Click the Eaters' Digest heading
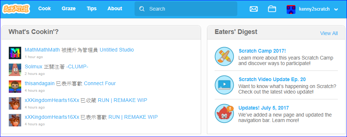347x137 pixels. [236, 32]
